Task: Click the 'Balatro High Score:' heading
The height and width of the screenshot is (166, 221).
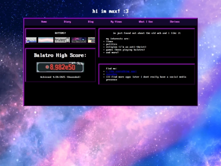Action: 60,55
